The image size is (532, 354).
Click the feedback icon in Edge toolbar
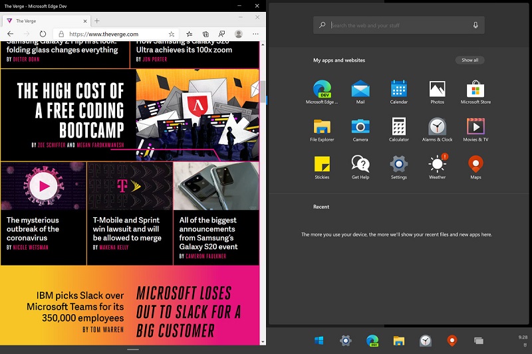(221, 34)
